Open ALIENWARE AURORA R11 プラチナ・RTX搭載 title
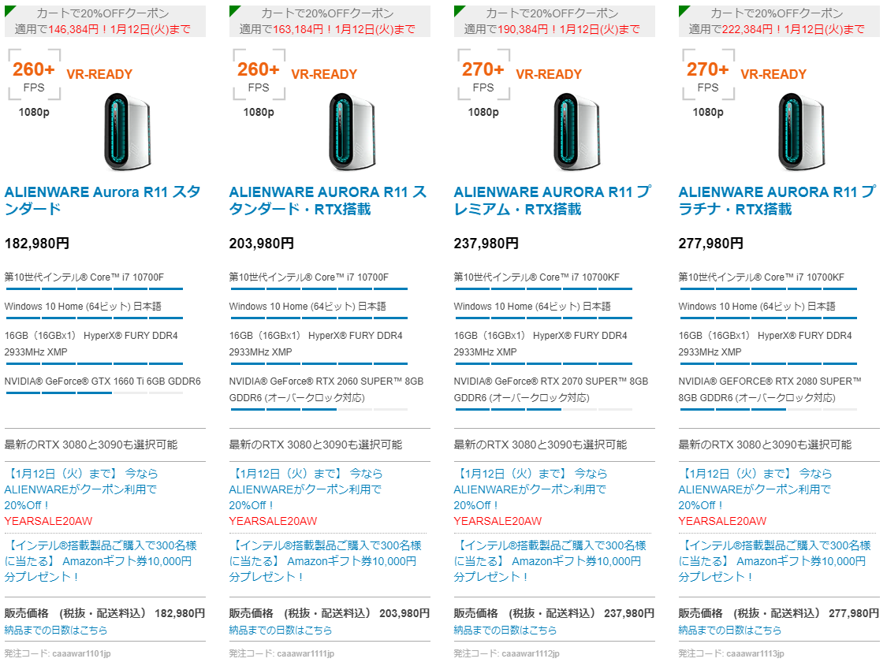Viewport: 887px width, 666px height. pos(777,200)
